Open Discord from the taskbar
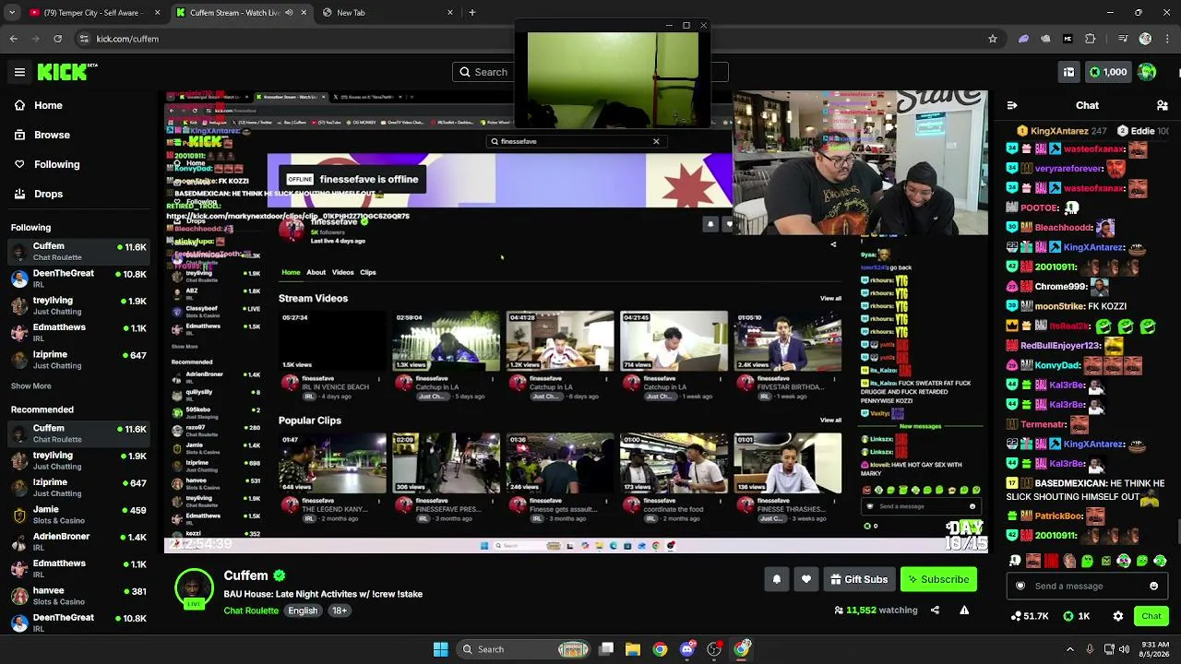The height and width of the screenshot is (664, 1181). click(687, 649)
